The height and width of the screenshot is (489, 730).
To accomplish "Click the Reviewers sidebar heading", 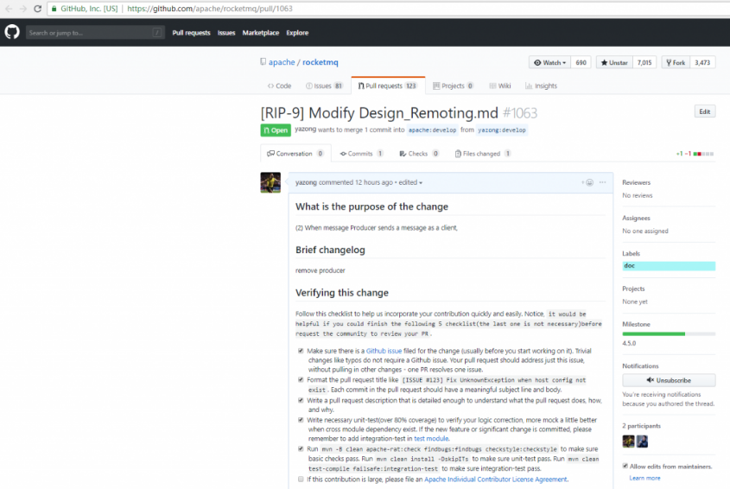I will coord(636,182).
